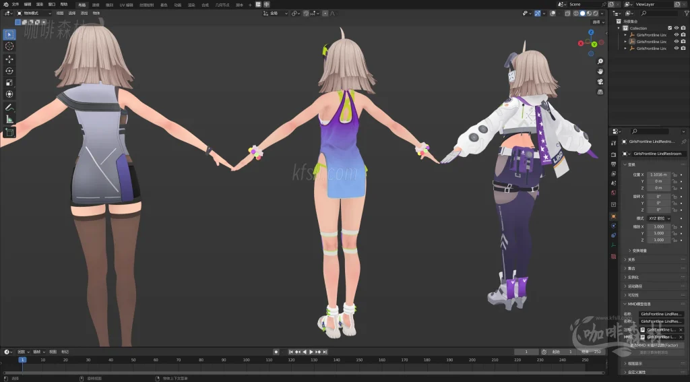Image resolution: width=690 pixels, height=382 pixels.
Task: Open the viewport 添加 Add menu
Action: tap(84, 13)
